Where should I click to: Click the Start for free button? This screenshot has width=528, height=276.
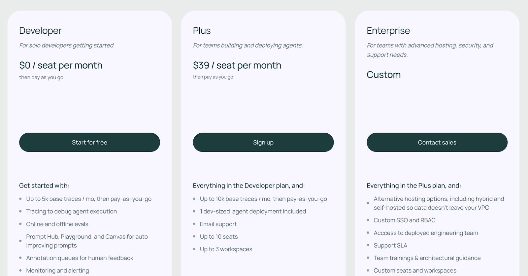(89, 142)
